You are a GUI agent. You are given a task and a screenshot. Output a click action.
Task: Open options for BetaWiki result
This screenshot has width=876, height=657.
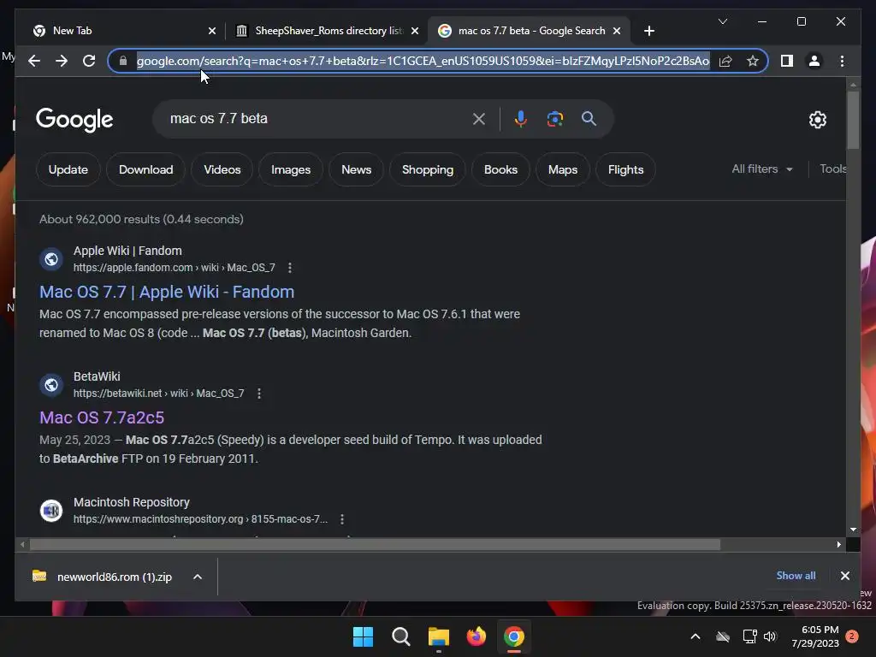(x=258, y=394)
